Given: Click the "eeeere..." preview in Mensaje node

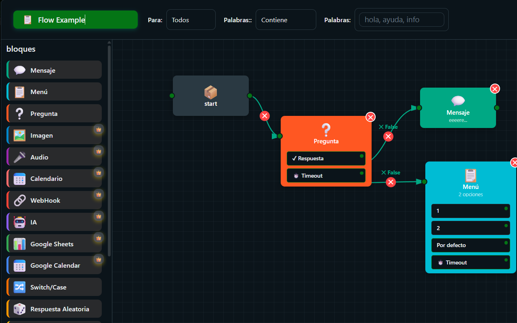Looking at the screenshot, I should 458,120.
